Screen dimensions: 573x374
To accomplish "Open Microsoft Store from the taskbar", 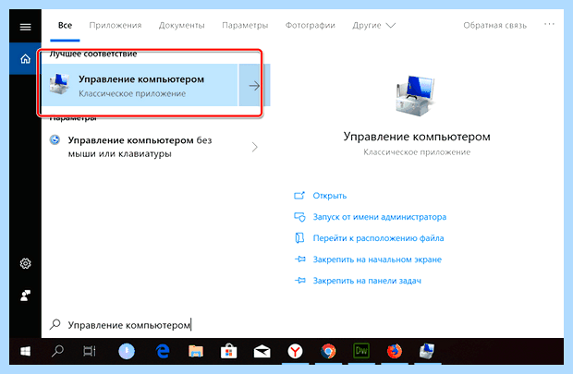I will pos(229,351).
